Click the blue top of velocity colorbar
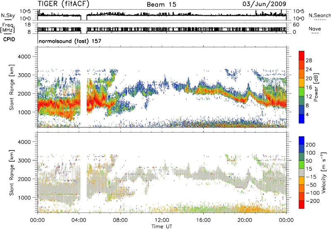 302,141
